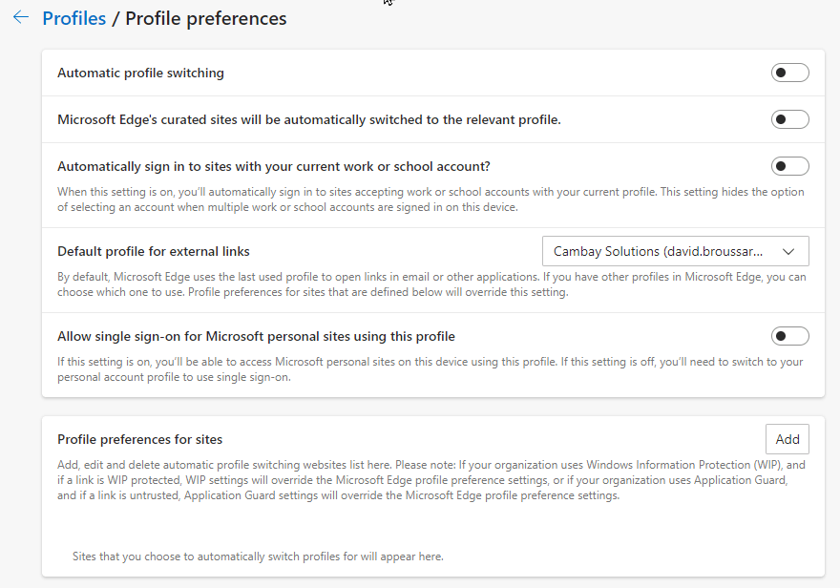840x588 pixels.
Task: Click the description starting 'By default, Microsoft Edge uses'
Action: [431, 284]
